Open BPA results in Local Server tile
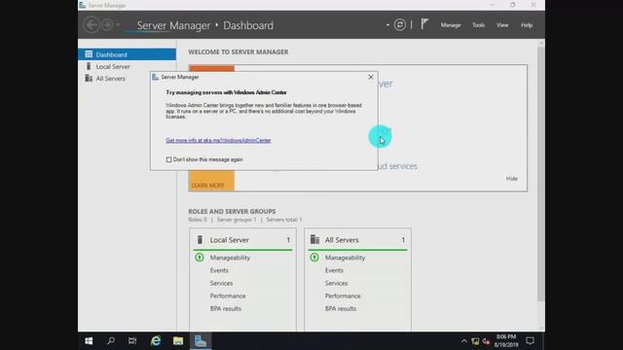Screen dimensions: 623x350 click(225, 308)
